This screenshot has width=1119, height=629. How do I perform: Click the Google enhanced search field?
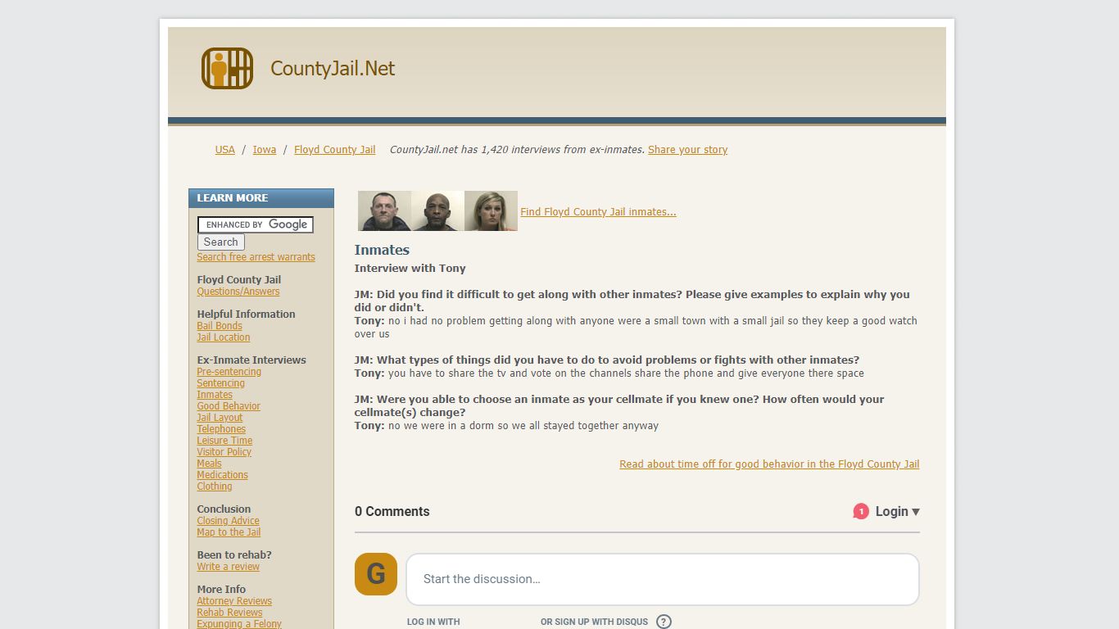[x=256, y=224]
